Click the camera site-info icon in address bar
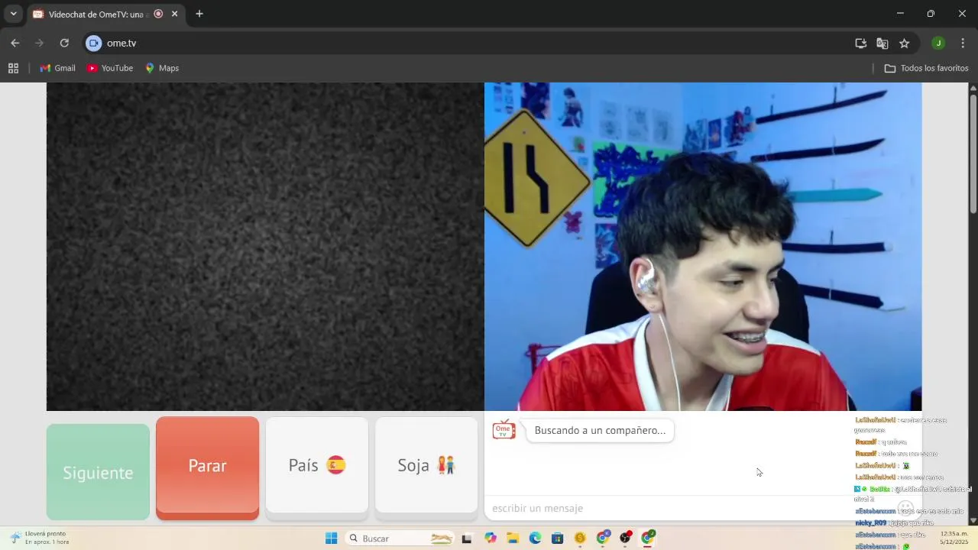Screen dimensions: 978x550 93,43
